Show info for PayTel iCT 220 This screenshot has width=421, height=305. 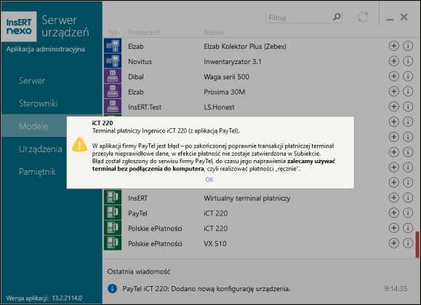pos(408,213)
